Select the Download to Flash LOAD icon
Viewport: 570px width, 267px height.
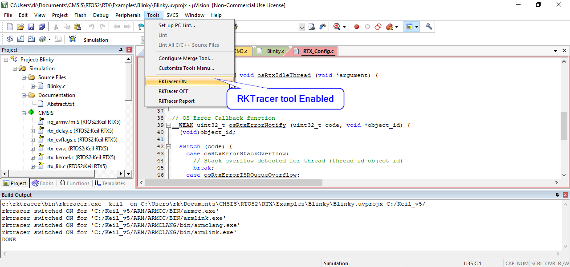pos(72,39)
